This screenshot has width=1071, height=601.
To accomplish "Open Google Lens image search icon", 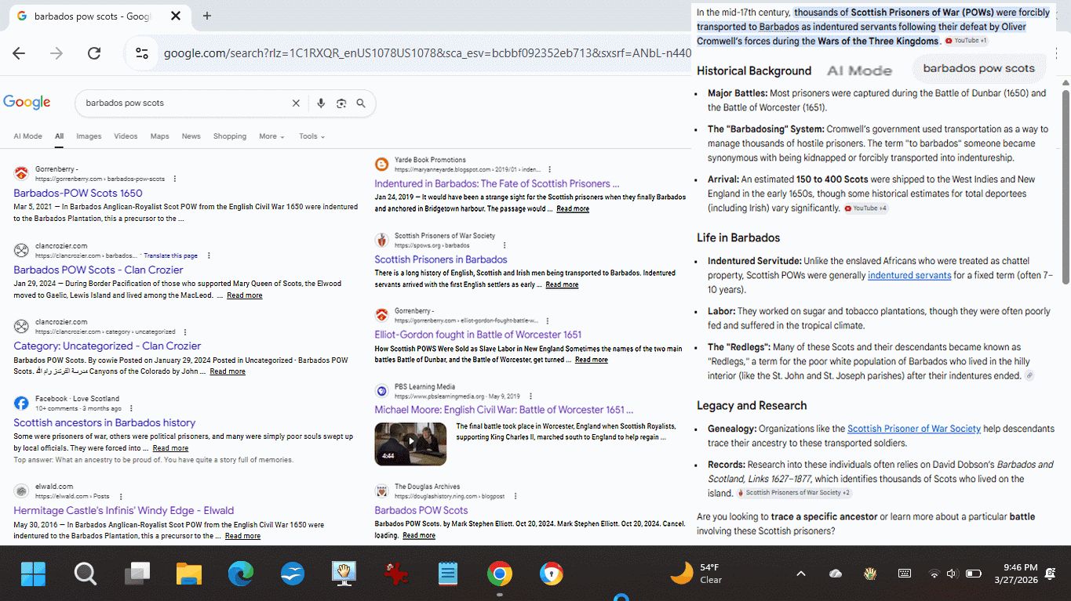I will (341, 103).
